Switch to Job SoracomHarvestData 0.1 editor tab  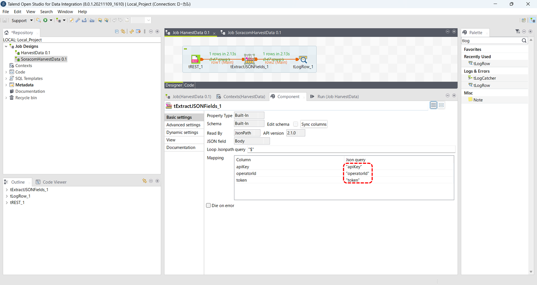pyautogui.click(x=254, y=33)
